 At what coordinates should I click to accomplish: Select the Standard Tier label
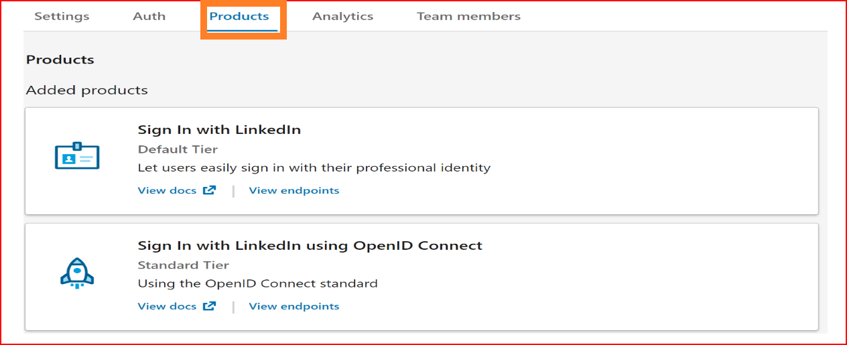coord(184,265)
